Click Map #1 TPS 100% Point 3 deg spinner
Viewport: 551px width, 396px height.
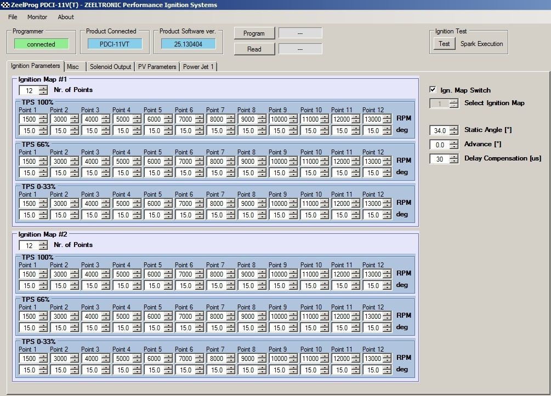(106, 130)
